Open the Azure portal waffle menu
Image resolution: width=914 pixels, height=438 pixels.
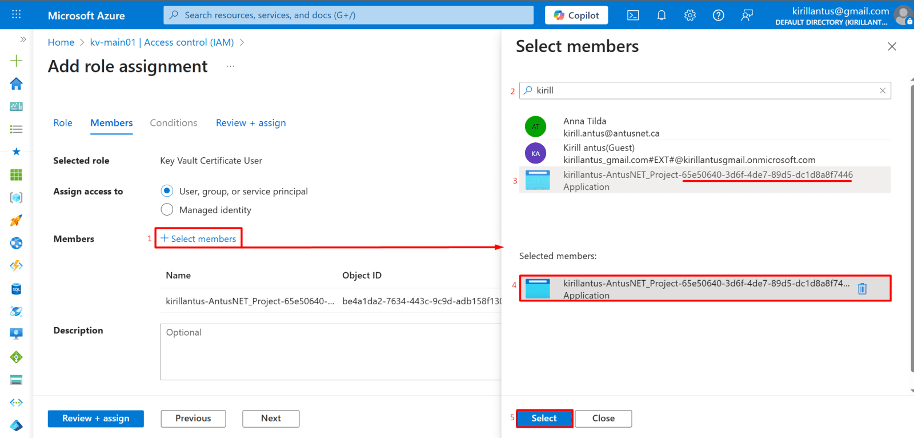(x=17, y=15)
